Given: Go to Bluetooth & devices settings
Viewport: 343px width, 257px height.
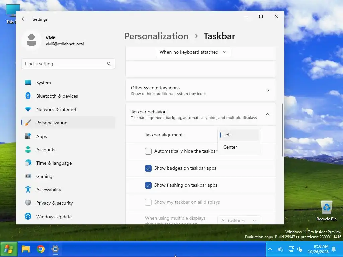Looking at the screenshot, I should [x=68, y=96].
